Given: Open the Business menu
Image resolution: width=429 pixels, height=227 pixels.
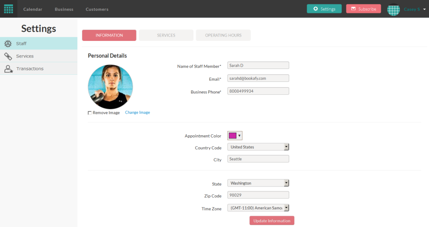Looking at the screenshot, I should (64, 9).
